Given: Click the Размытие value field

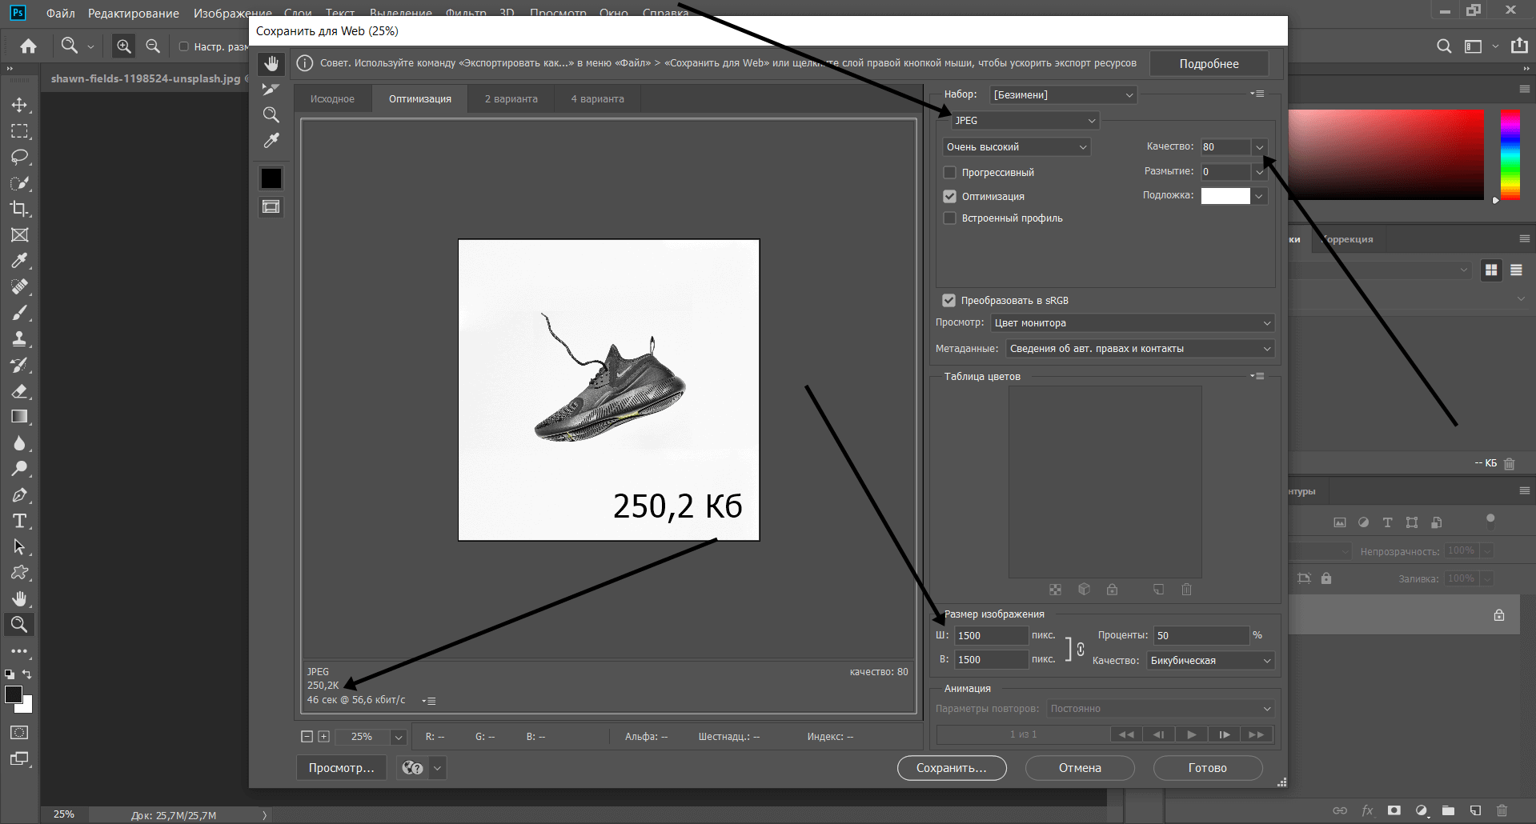Looking at the screenshot, I should (x=1225, y=171).
